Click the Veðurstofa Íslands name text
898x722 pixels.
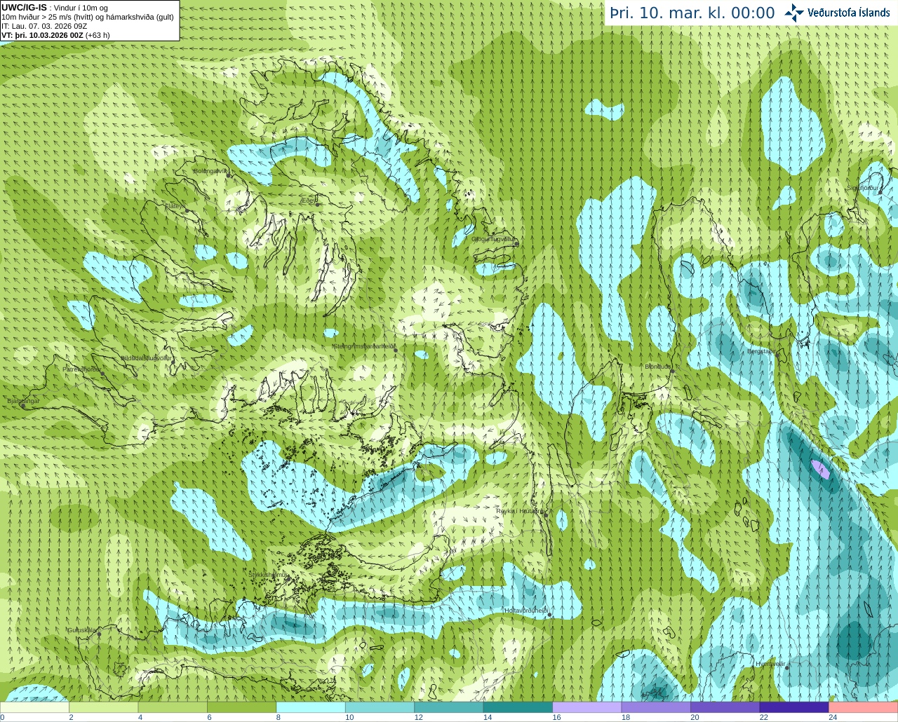coord(849,13)
